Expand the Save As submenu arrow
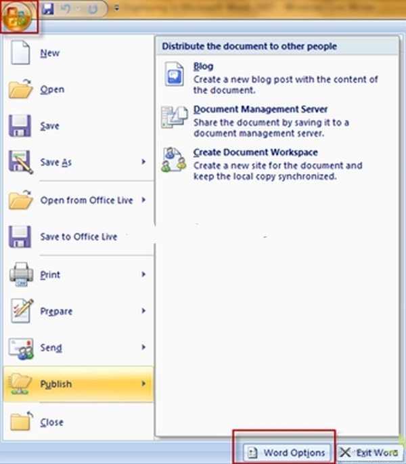The height and width of the screenshot is (464, 406). coord(143,162)
